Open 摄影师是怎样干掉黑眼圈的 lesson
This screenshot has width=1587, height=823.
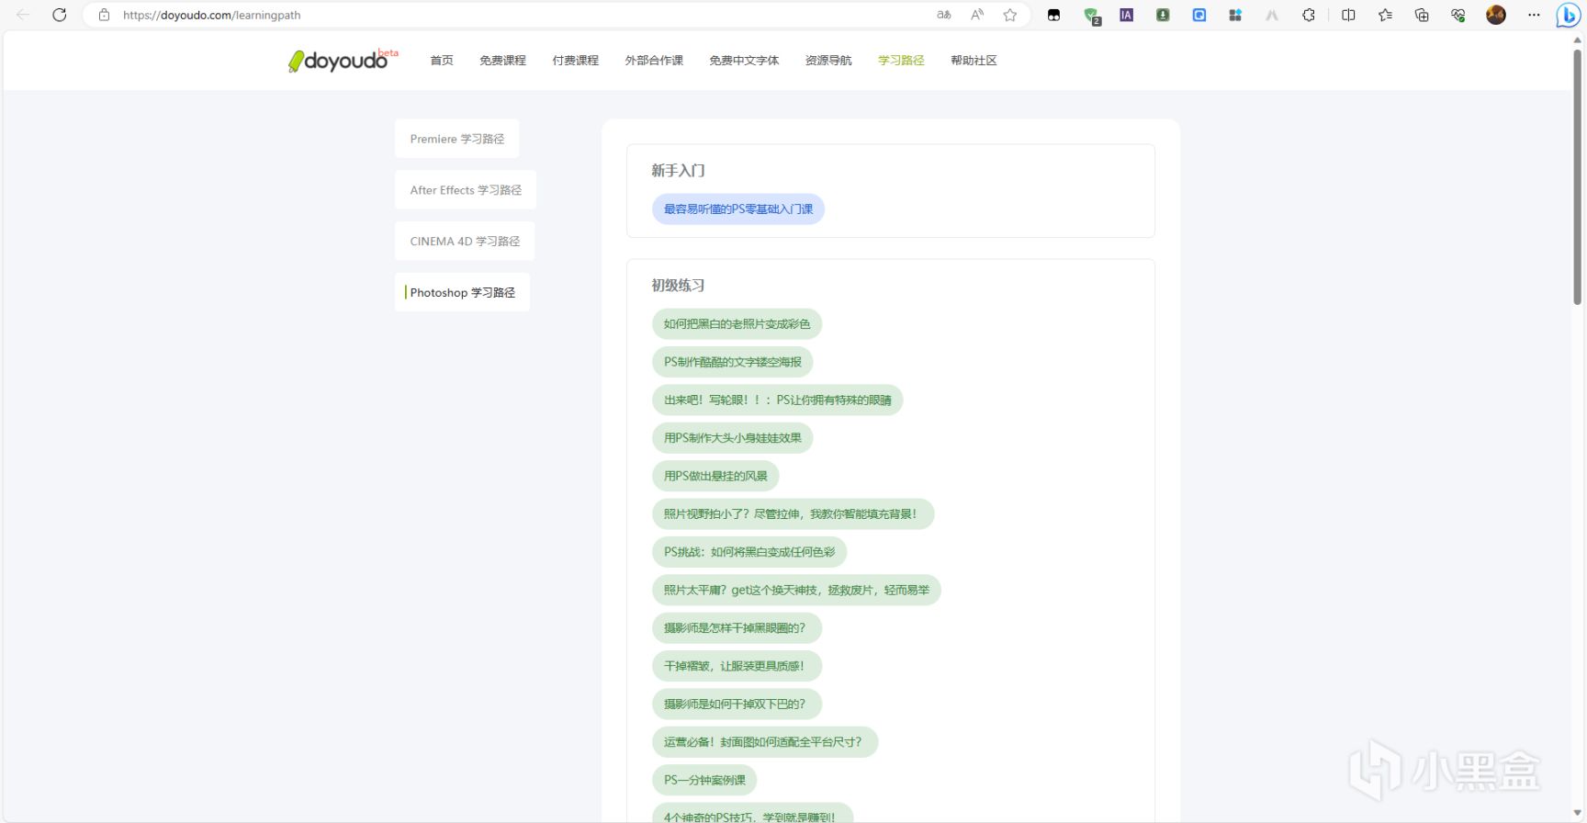[x=737, y=628]
